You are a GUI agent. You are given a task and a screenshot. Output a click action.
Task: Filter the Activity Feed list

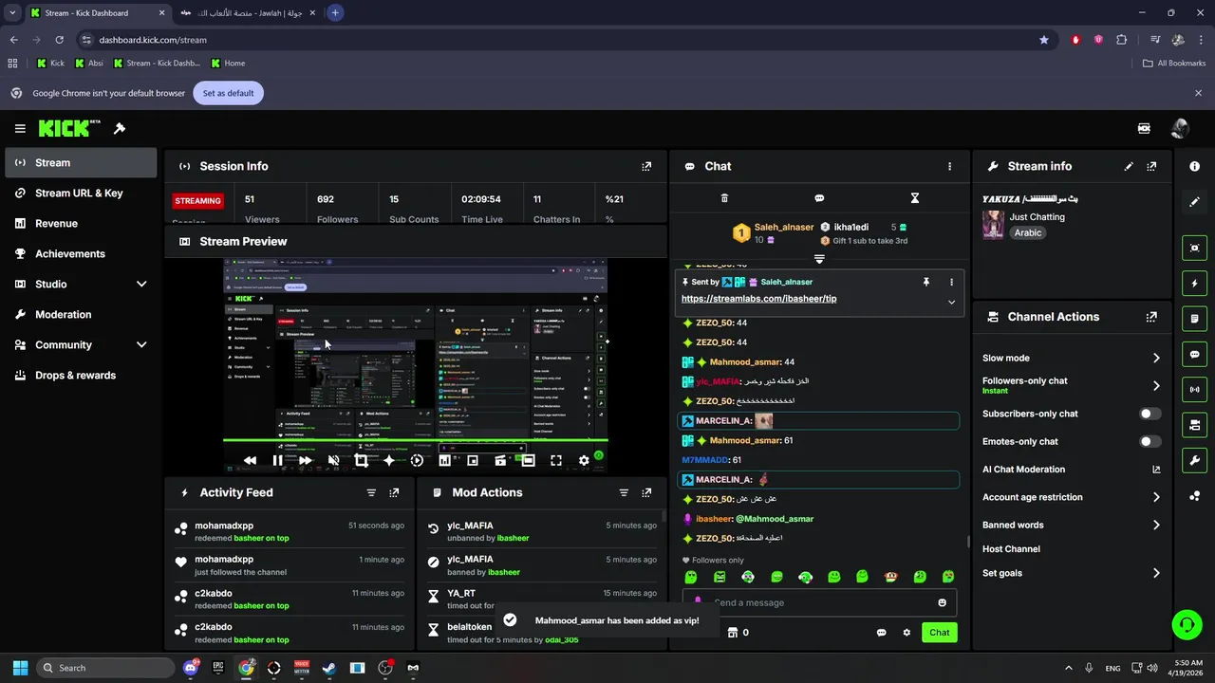tap(371, 492)
